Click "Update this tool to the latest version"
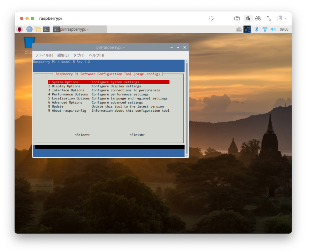The height and width of the screenshot is (252, 311). click(128, 106)
